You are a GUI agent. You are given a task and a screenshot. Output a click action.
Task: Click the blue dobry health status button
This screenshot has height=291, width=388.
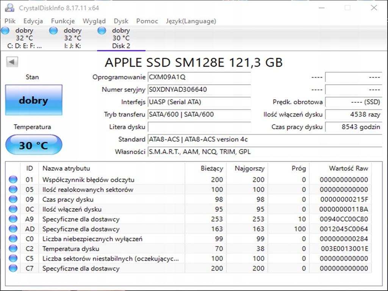pos(34,100)
